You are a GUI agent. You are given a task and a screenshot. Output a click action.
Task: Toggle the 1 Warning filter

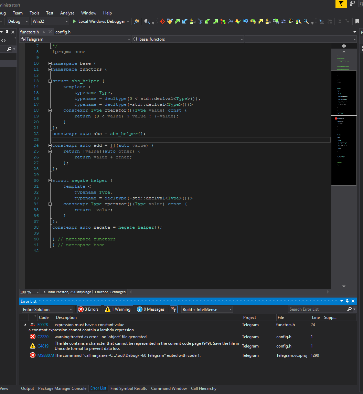[x=118, y=309]
